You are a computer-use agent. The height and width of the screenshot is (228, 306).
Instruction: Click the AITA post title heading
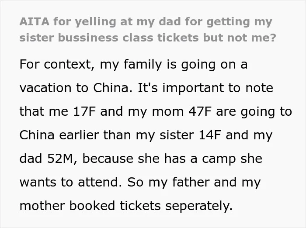pyautogui.click(x=148, y=30)
